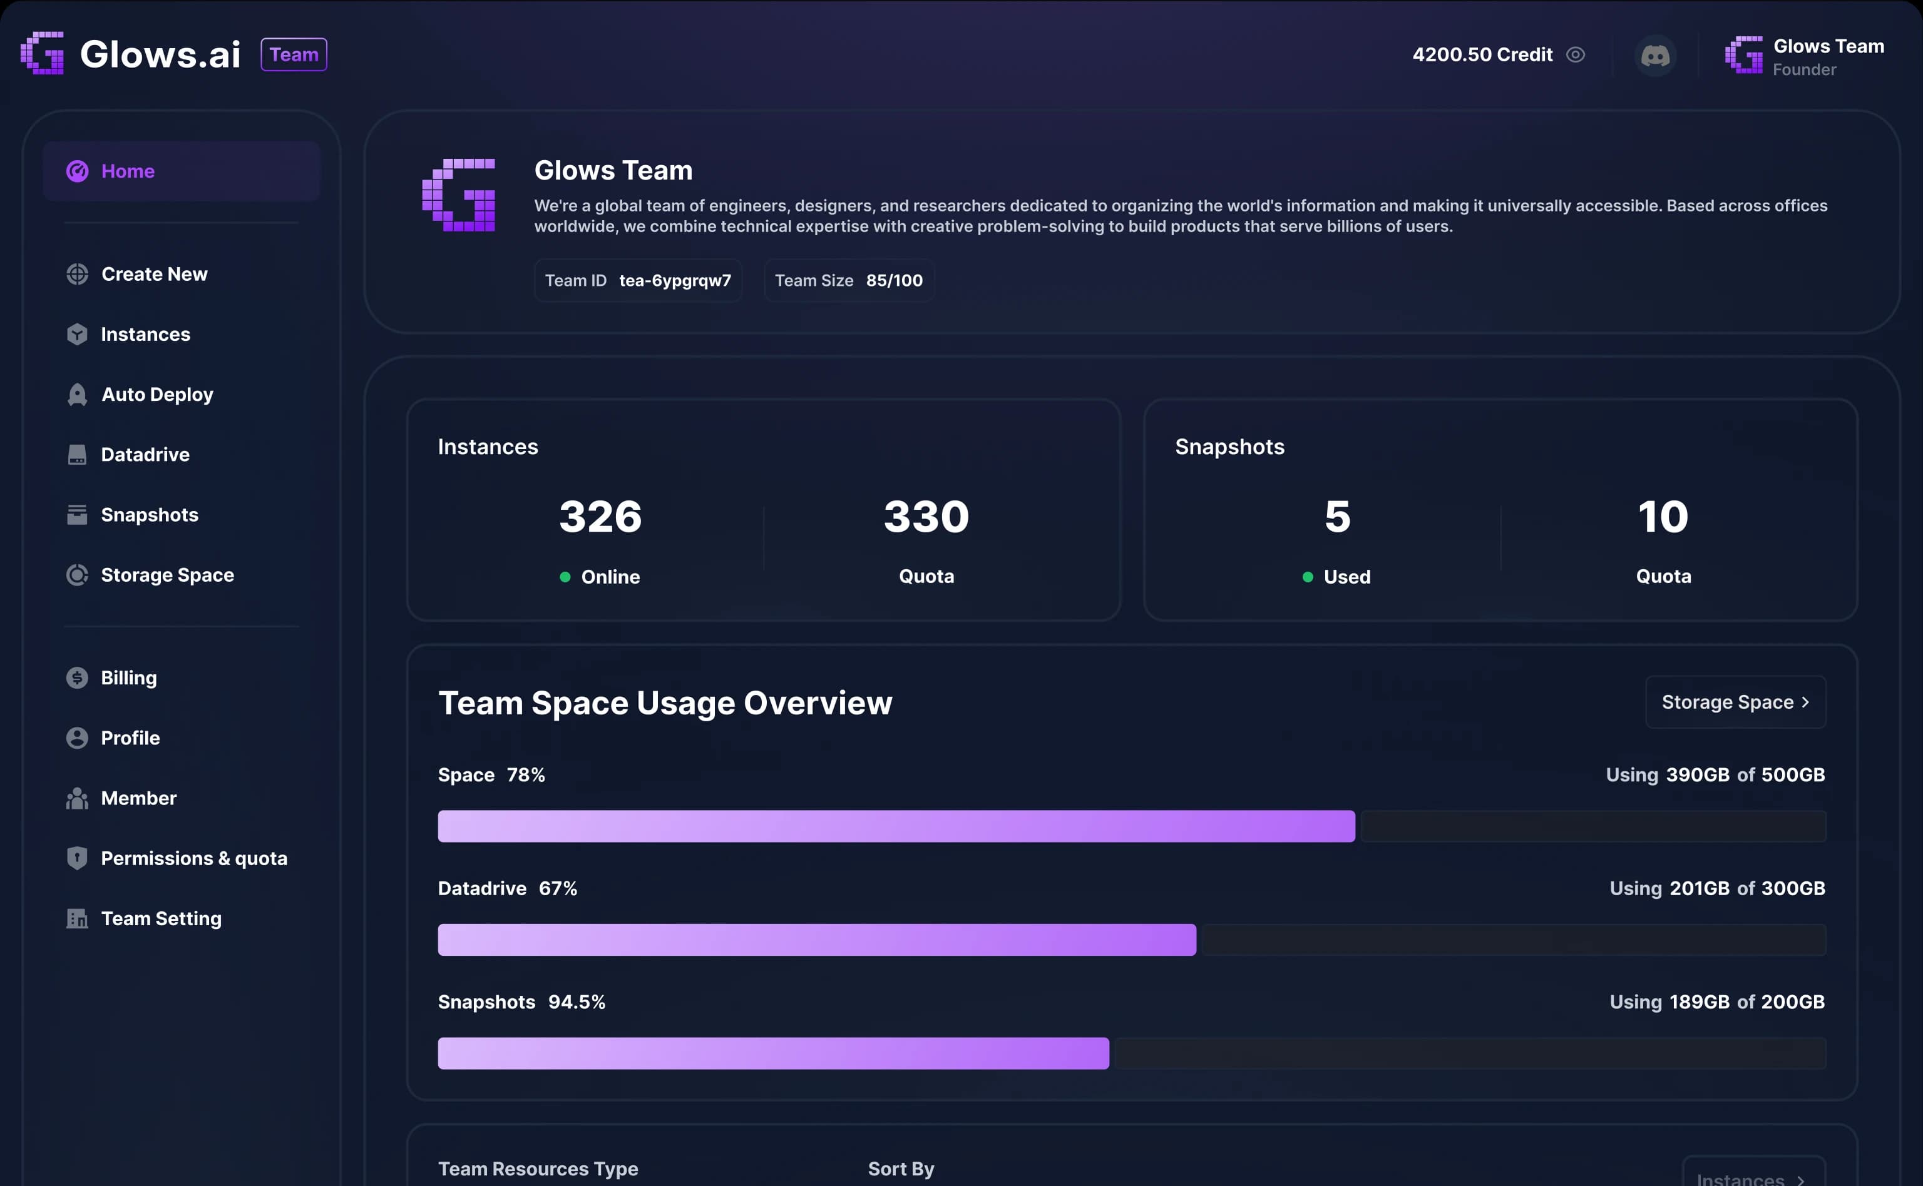Click 'Using 201GB of 300GB' text
This screenshot has width=1923, height=1186.
tap(1717, 889)
